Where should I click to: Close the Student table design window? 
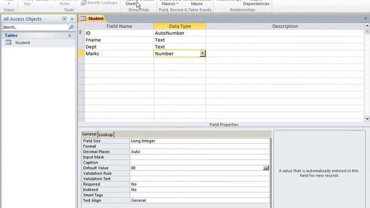click(x=365, y=18)
